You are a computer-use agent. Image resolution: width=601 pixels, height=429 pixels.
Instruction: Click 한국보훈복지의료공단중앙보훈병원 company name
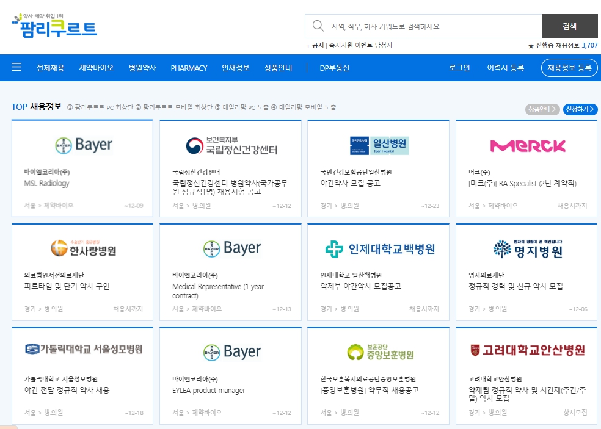(368, 379)
